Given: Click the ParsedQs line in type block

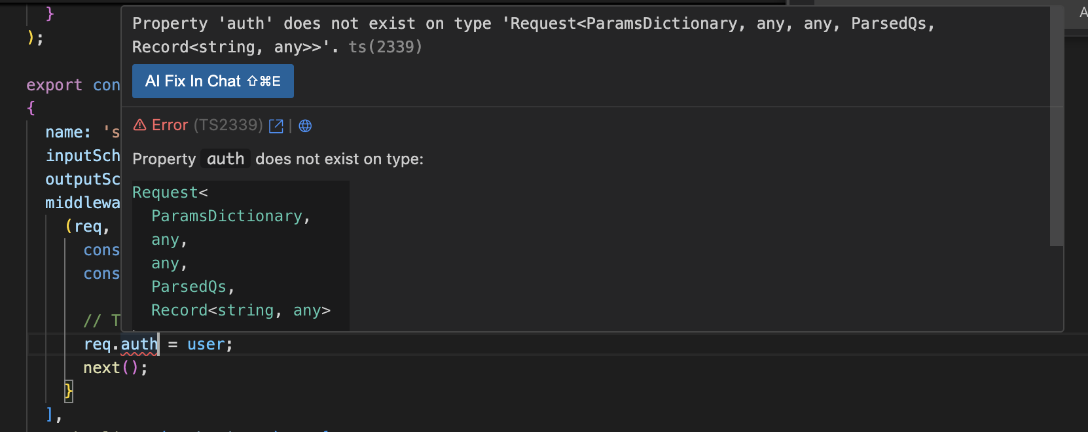Looking at the screenshot, I should click(x=192, y=287).
